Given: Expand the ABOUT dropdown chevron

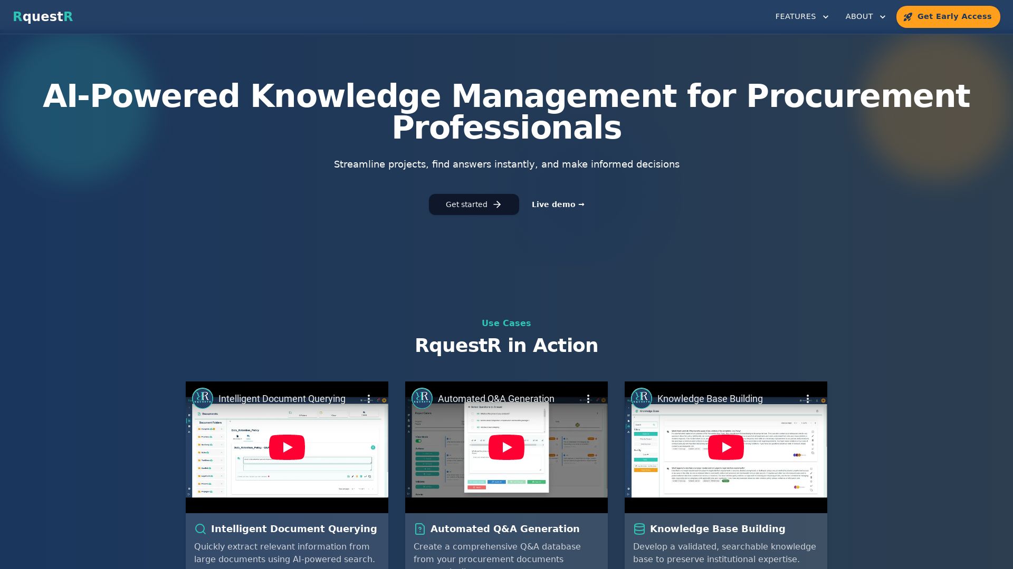Looking at the screenshot, I should click(882, 17).
